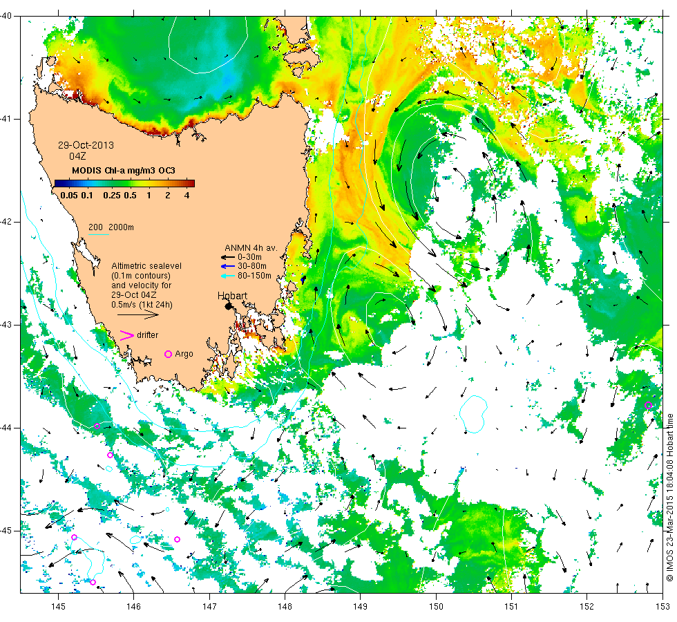Viewport: 677px width, 622px height.
Task: Click the '-41' latitude axis label
Action: click(6, 119)
